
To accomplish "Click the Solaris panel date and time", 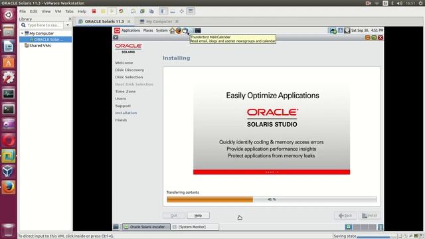I will pos(367,31).
